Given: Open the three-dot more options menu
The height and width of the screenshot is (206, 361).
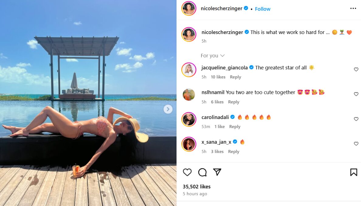Looking at the screenshot, I should pyautogui.click(x=353, y=8).
